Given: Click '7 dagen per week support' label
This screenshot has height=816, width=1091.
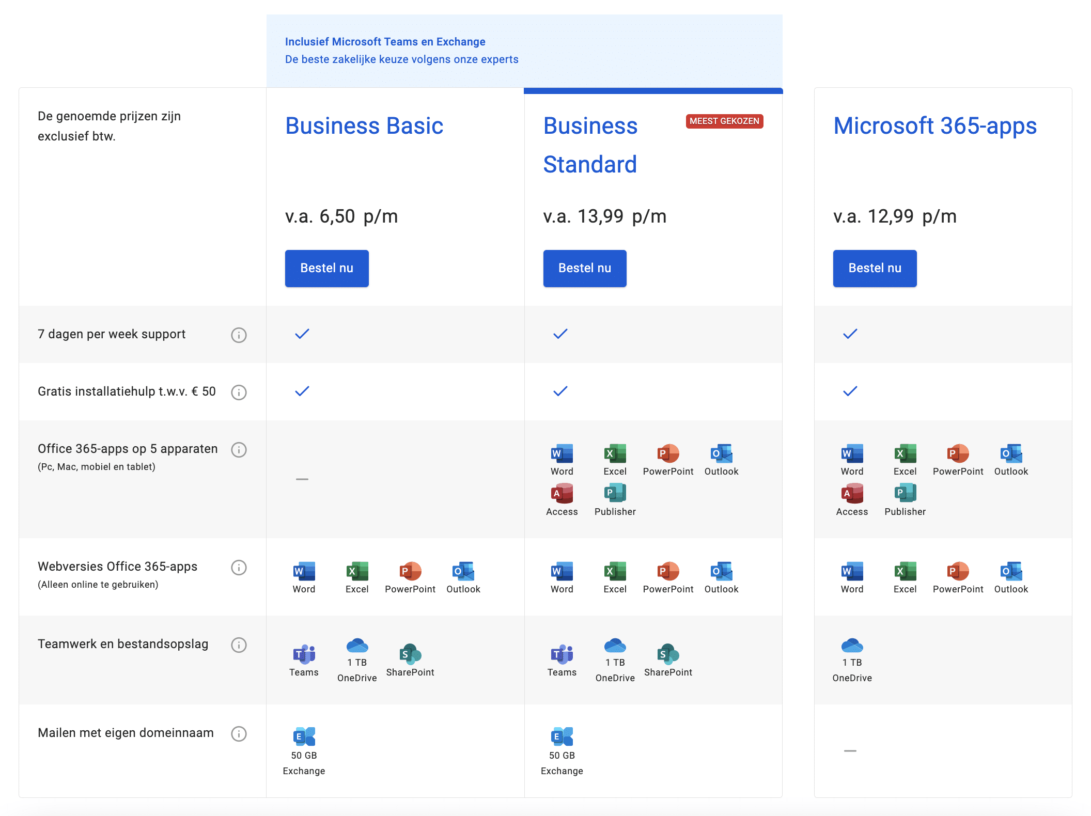Looking at the screenshot, I should click(x=112, y=334).
